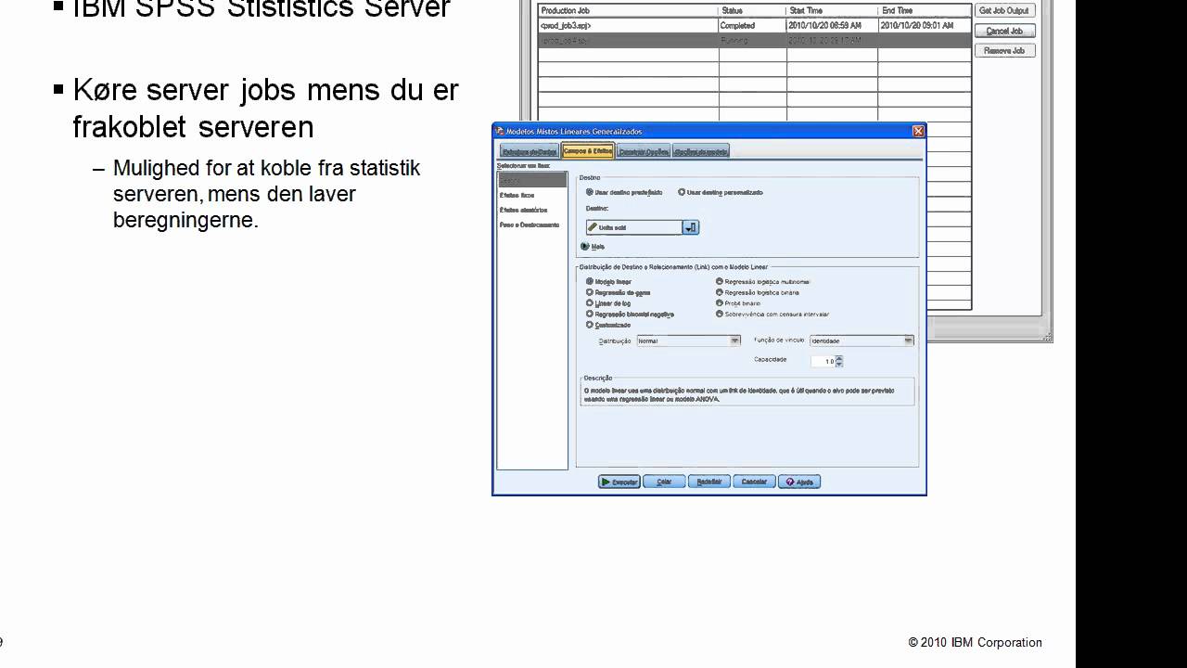
Task: Click the 'End Time' column header
Action: [924, 11]
